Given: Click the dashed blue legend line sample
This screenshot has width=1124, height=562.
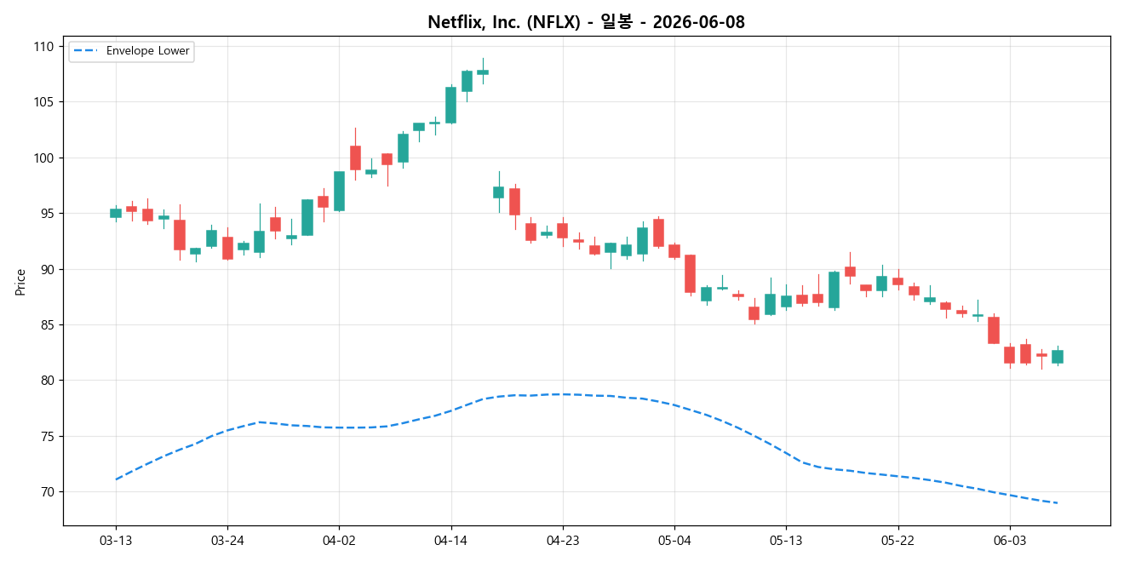Looking at the screenshot, I should click(87, 51).
